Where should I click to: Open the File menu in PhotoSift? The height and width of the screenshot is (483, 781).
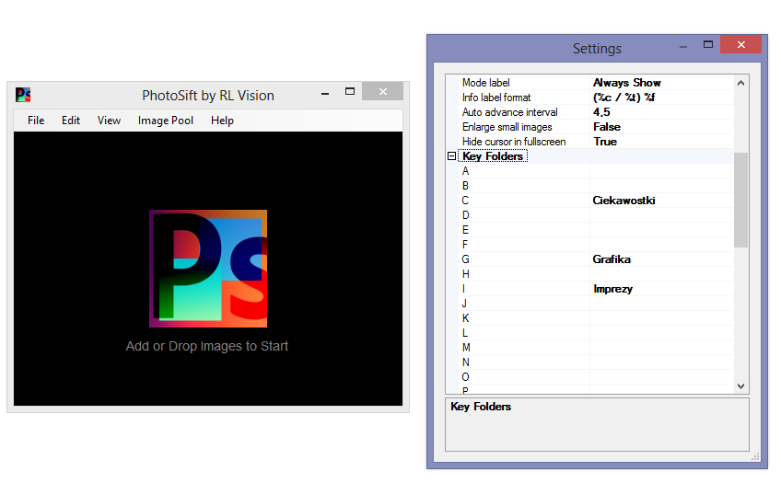36,121
